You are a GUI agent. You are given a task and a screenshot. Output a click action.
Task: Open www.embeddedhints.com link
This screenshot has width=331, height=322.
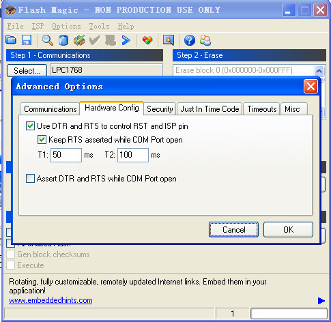coord(51,300)
